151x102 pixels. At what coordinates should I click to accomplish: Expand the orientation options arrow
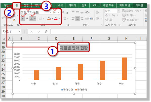click(90, 12)
